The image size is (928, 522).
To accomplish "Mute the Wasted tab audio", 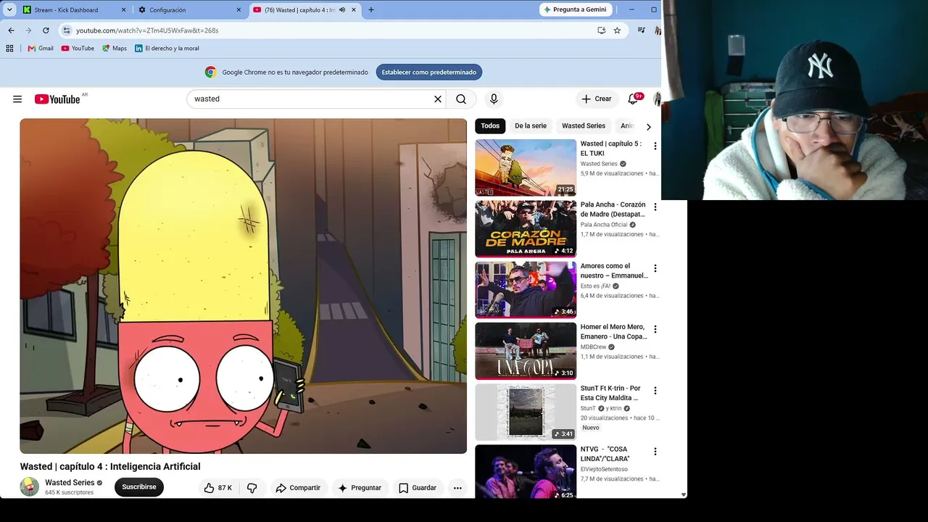I will 342,10.
